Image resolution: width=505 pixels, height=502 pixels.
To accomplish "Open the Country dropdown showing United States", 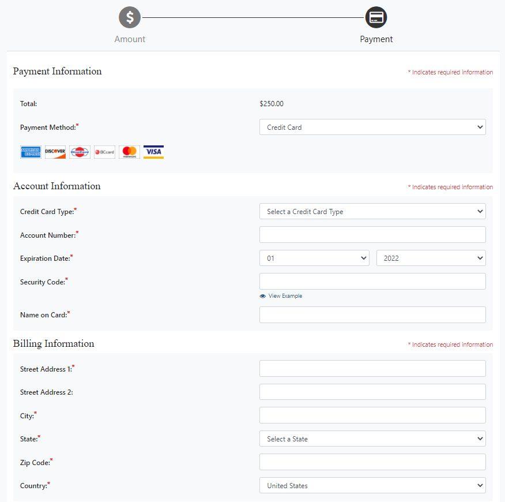I will pos(372,485).
